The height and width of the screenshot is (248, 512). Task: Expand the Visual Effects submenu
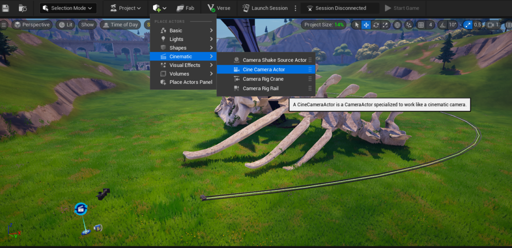(183, 65)
